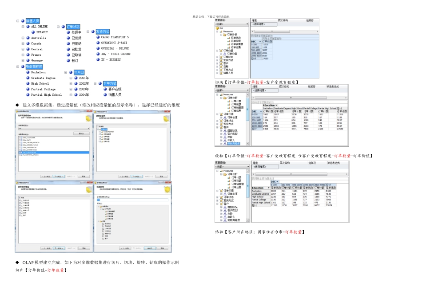
Task: Click the blue sphere icon beside Australia
Action: point(28,38)
